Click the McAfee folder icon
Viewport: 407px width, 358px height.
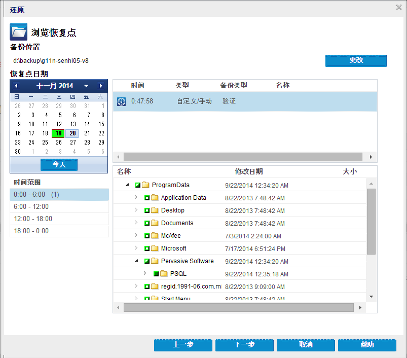coord(155,236)
